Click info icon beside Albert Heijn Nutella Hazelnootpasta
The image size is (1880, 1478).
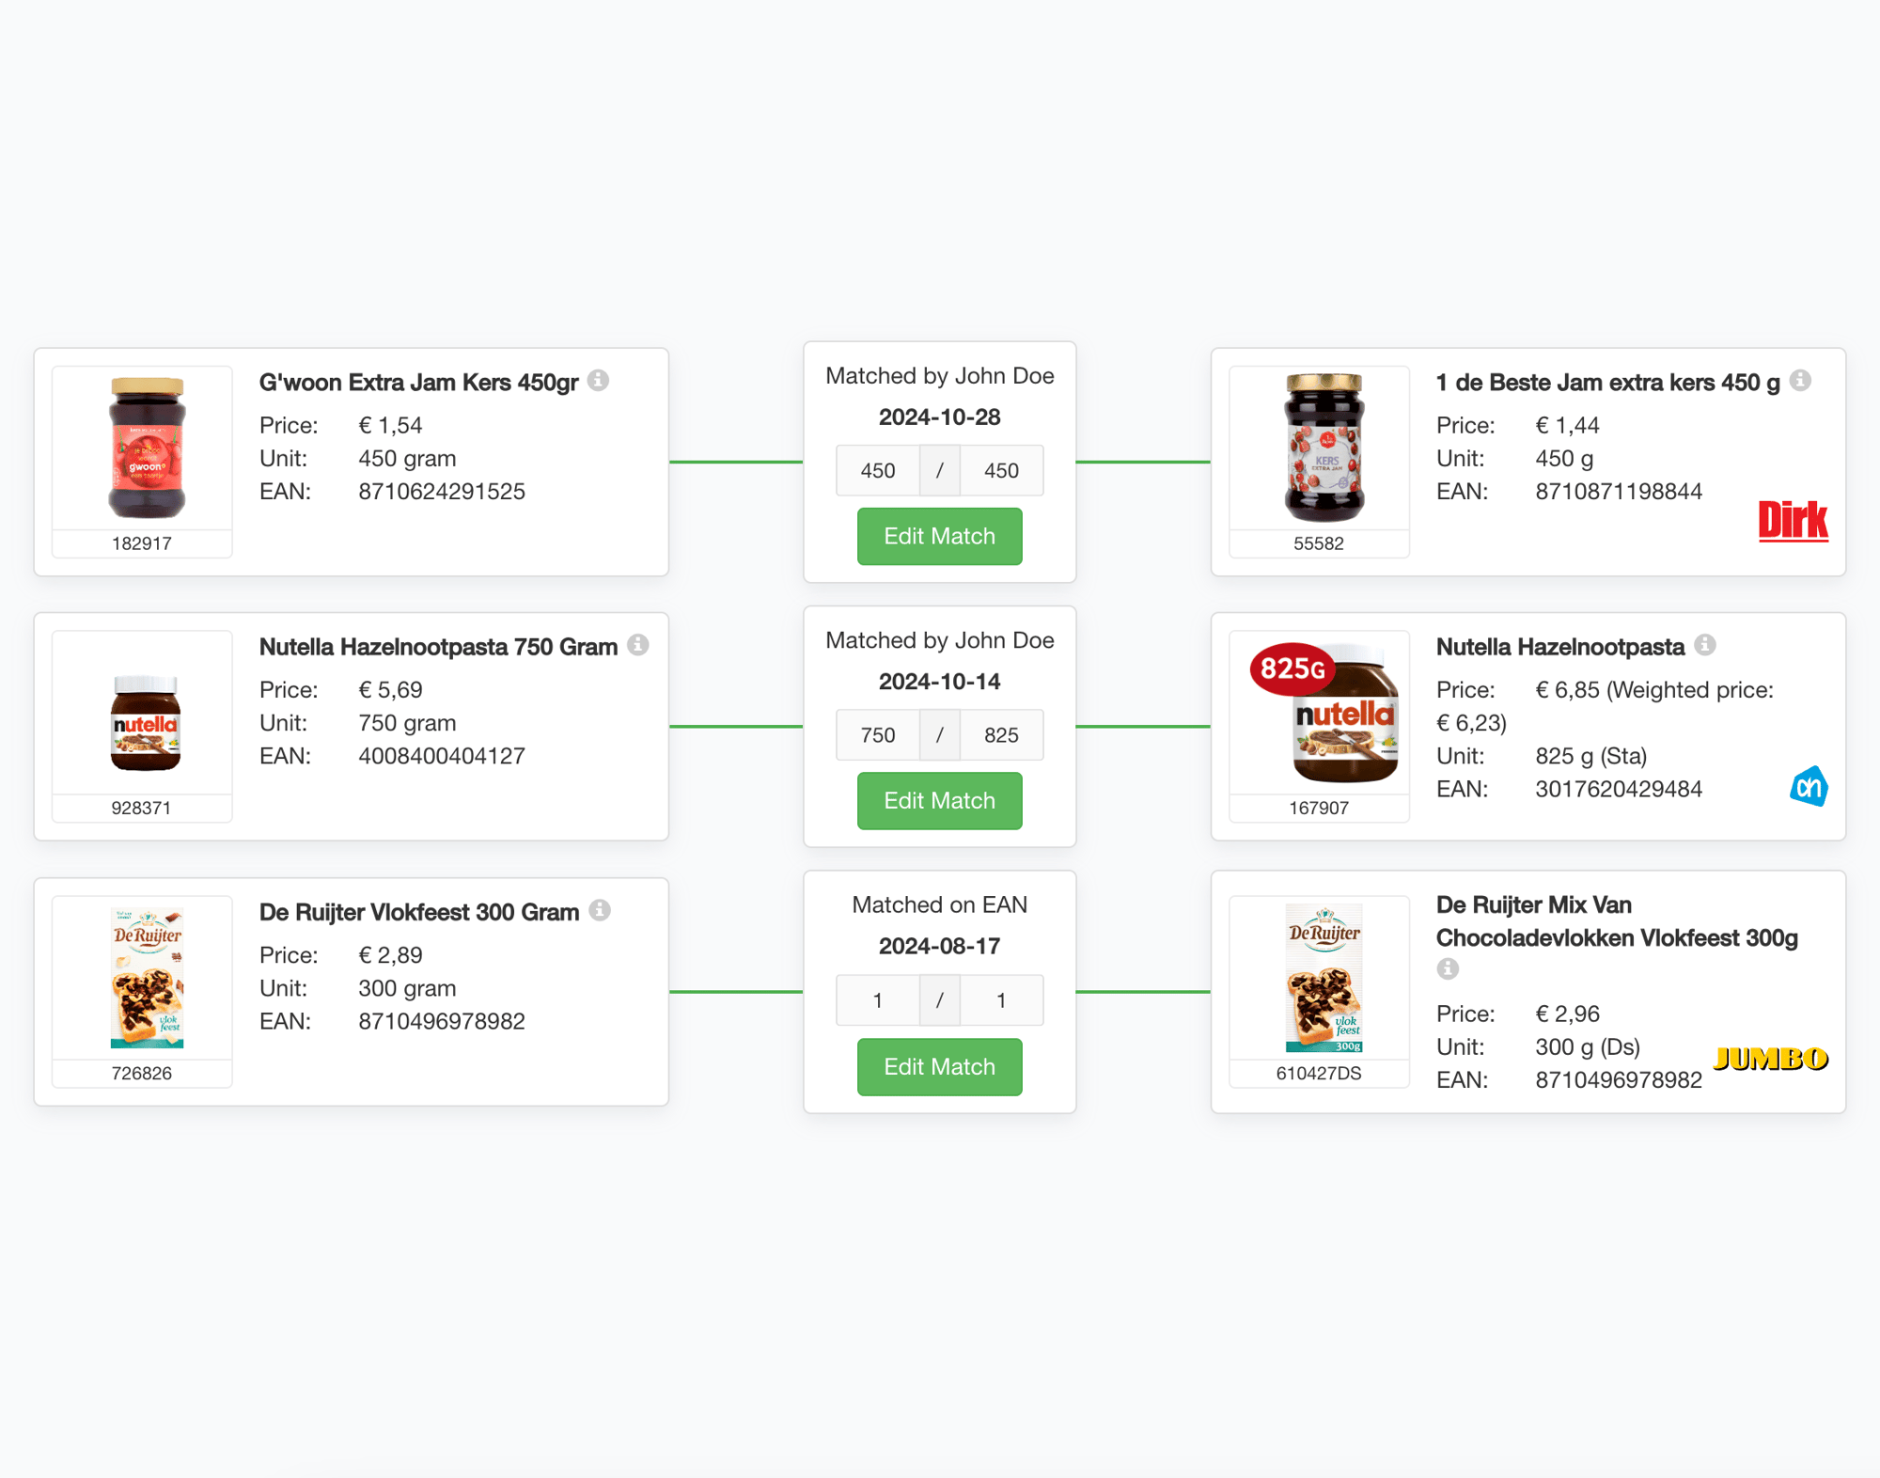1705,645
